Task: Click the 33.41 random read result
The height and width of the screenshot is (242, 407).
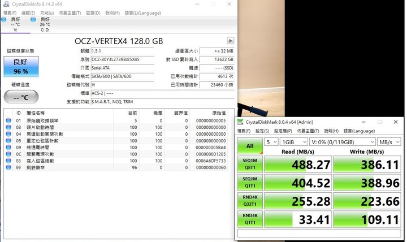Action: tap(298, 219)
